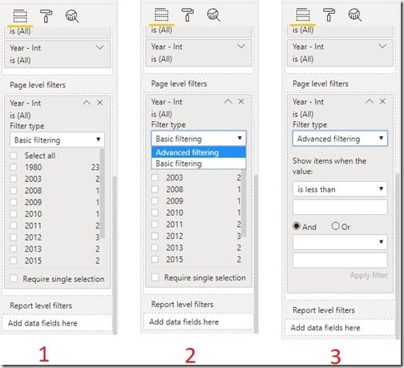Expand visual-level Year - Int filter in panel 1
This screenshot has height=368, width=404.
pyautogui.click(x=99, y=48)
